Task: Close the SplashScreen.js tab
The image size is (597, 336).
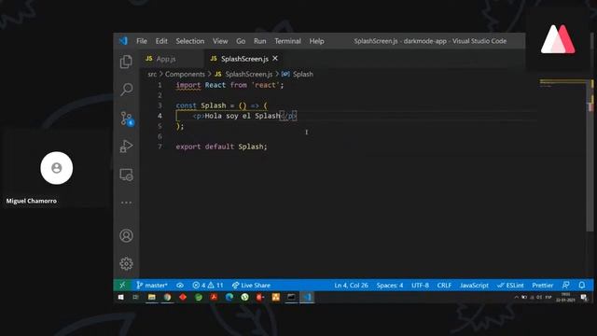Action: click(x=275, y=58)
